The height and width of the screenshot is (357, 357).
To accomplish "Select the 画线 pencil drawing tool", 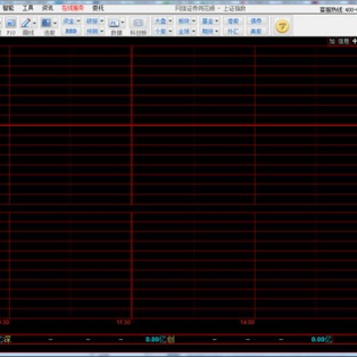I will pos(26,23).
